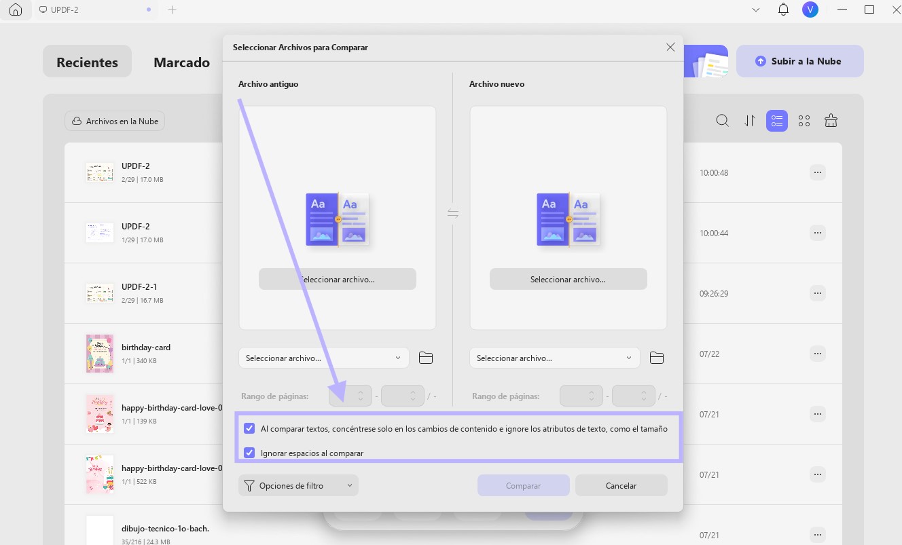Click the old file compare illustration
Screen dimensions: 902x545
click(338, 219)
